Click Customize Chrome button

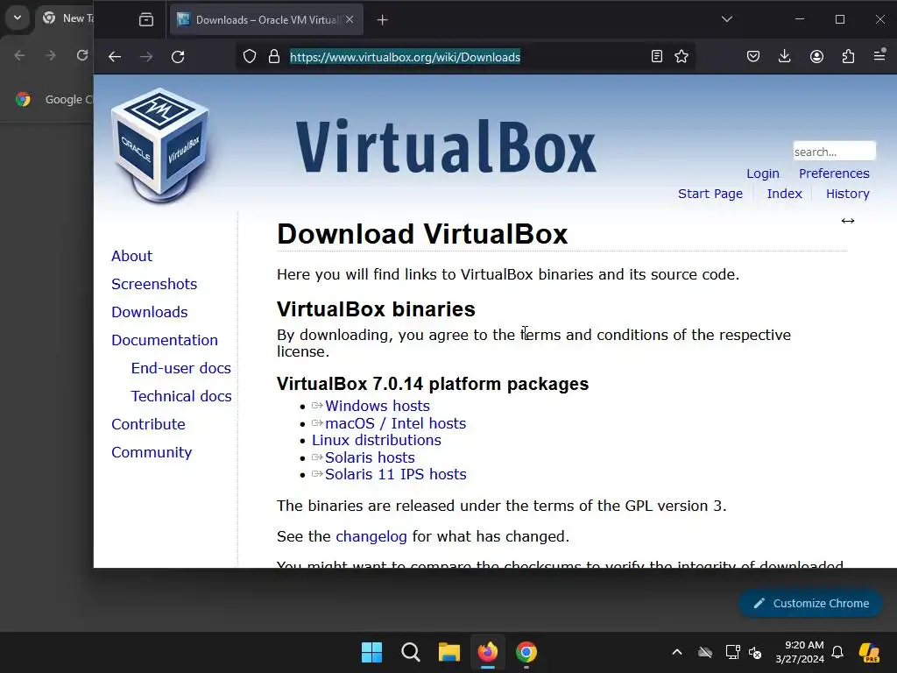pos(810,603)
